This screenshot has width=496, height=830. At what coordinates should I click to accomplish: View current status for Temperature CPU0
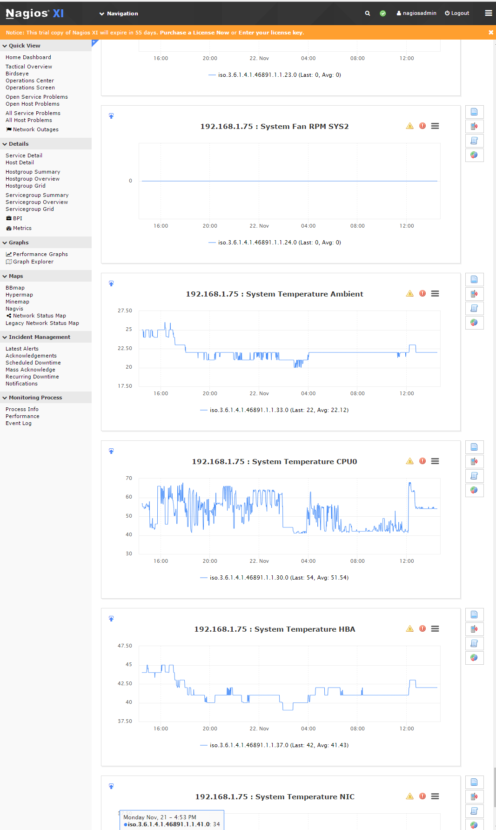tap(474, 447)
